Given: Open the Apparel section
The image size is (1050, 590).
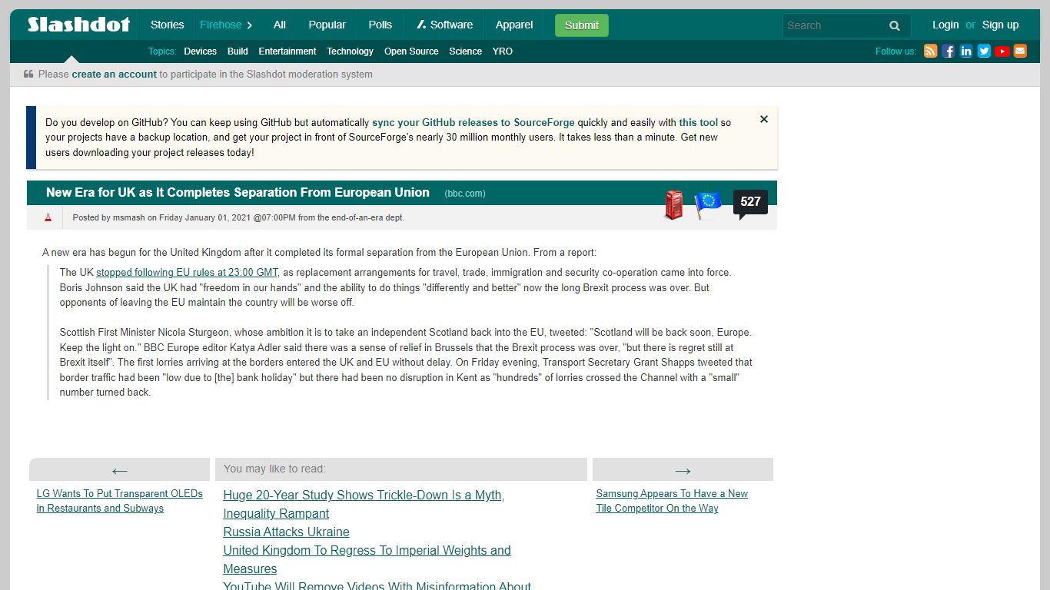Looking at the screenshot, I should 514,25.
